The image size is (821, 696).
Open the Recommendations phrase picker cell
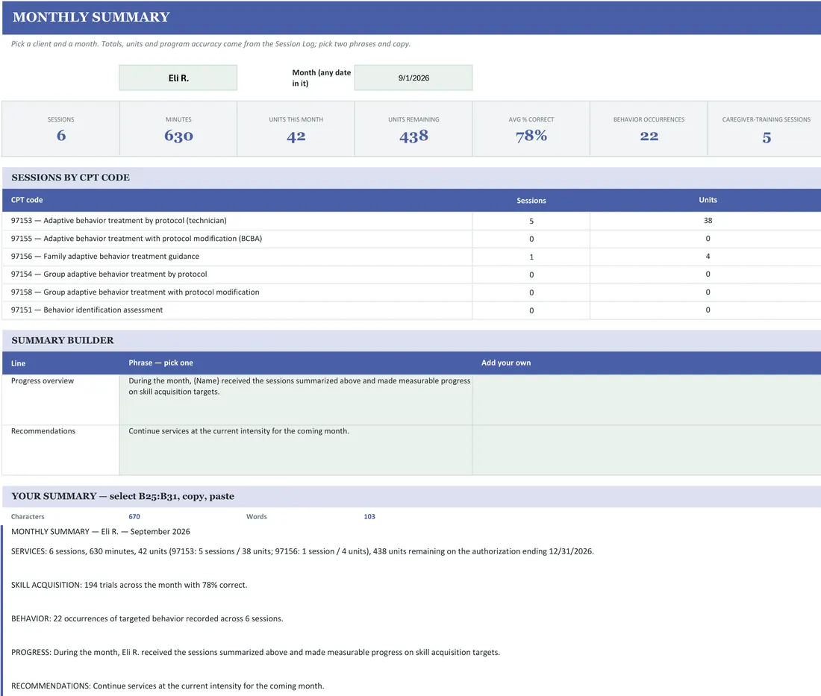click(x=296, y=450)
